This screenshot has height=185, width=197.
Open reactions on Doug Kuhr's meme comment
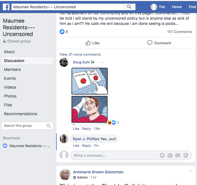coord(114,122)
